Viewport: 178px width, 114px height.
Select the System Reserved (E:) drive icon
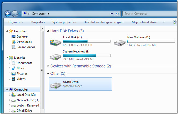pos(55,56)
